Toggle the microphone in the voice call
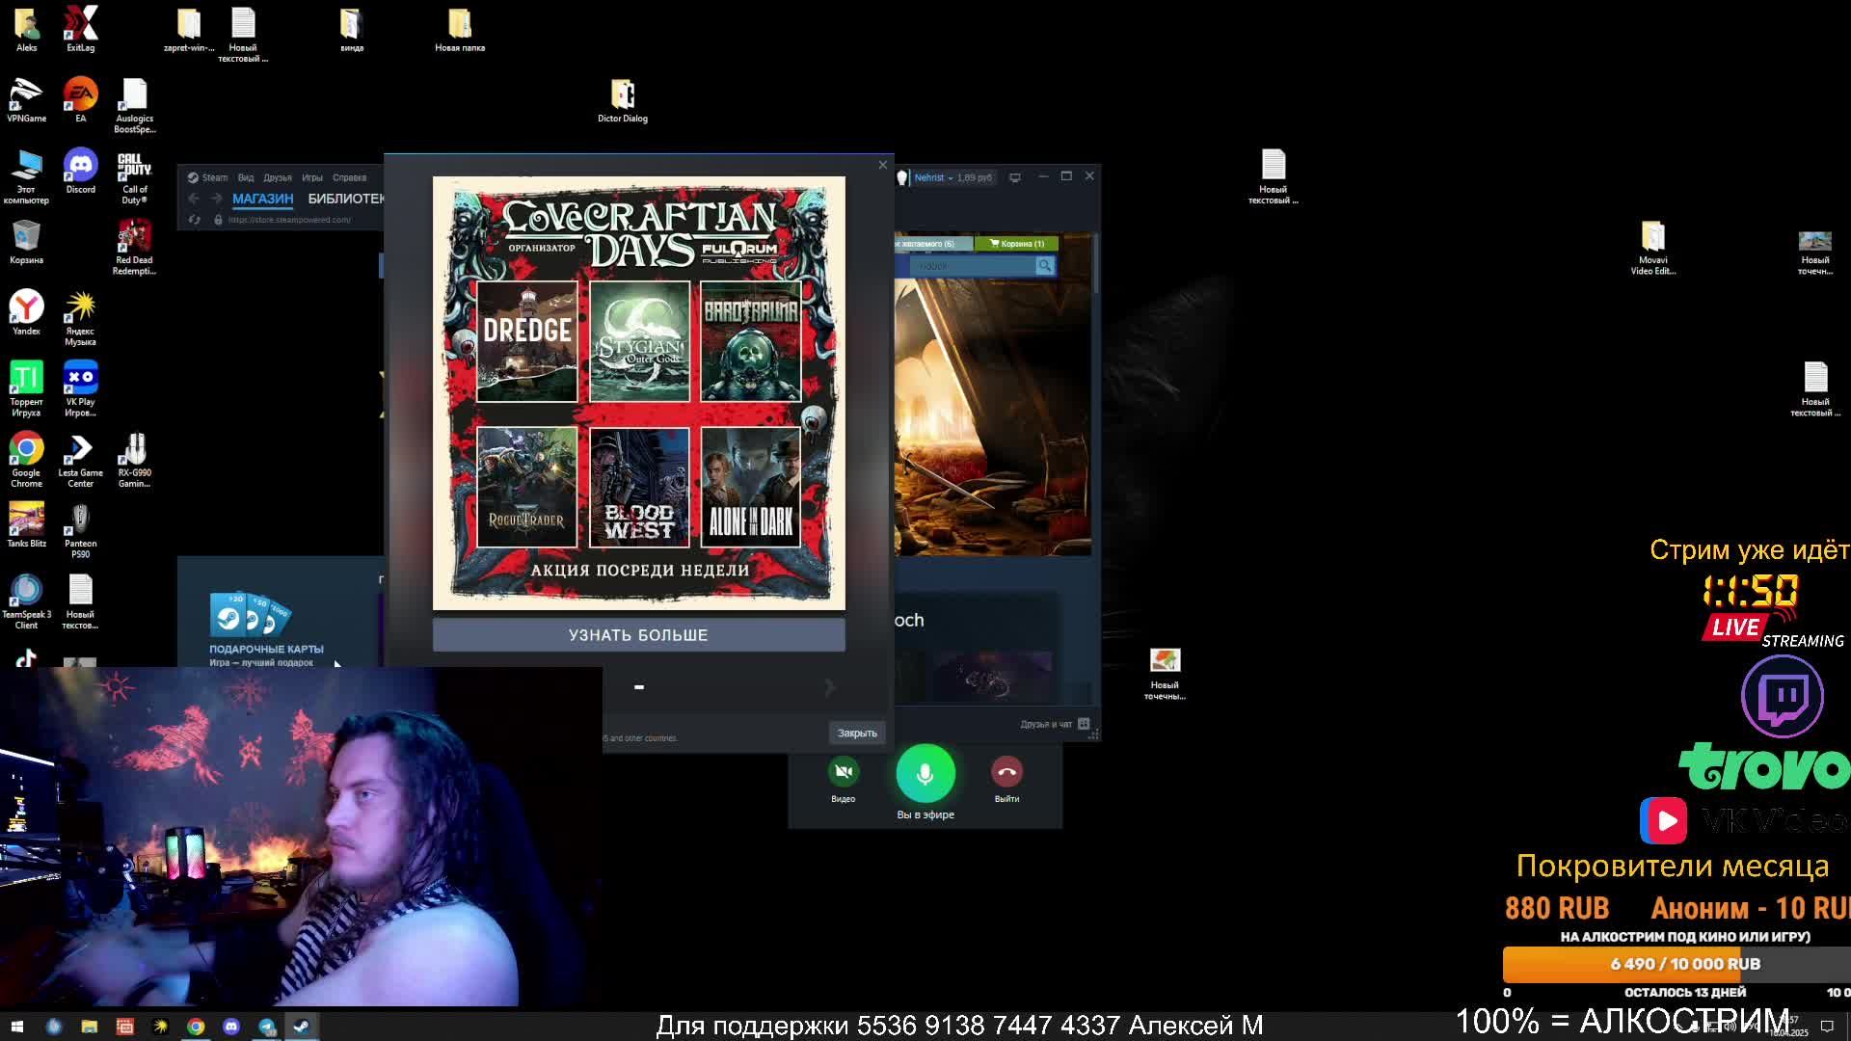1851x1041 pixels. 925,773
